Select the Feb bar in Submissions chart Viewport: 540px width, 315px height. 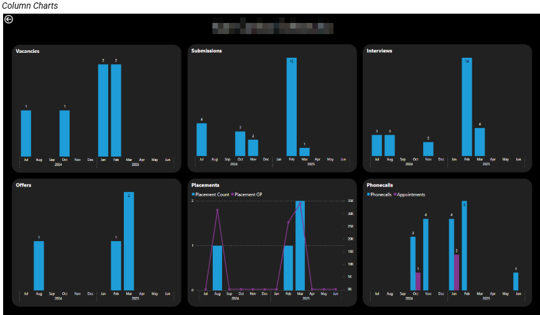pyautogui.click(x=292, y=107)
